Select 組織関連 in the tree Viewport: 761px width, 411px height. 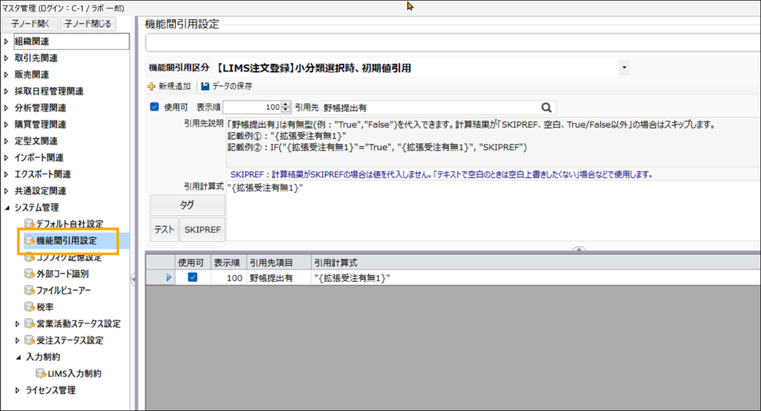[x=32, y=41]
